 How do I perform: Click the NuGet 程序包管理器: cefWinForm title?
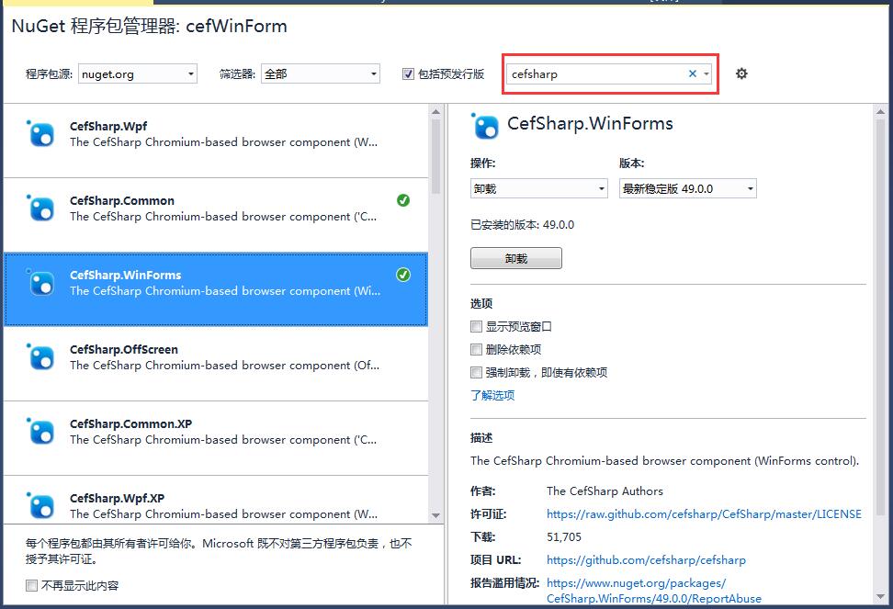[x=149, y=27]
